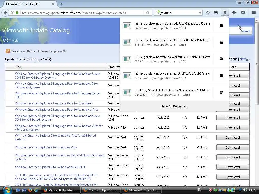Close the Microsoft Update Catalog tab

click(x=53, y=4)
